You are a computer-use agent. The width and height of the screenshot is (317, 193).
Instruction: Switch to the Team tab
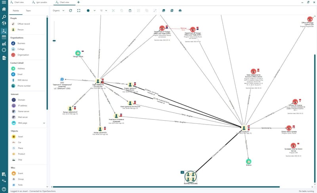(28, 11)
